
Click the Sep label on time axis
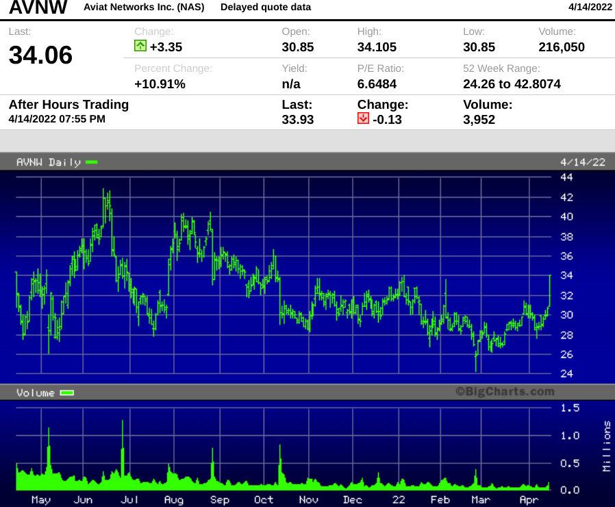(x=220, y=499)
